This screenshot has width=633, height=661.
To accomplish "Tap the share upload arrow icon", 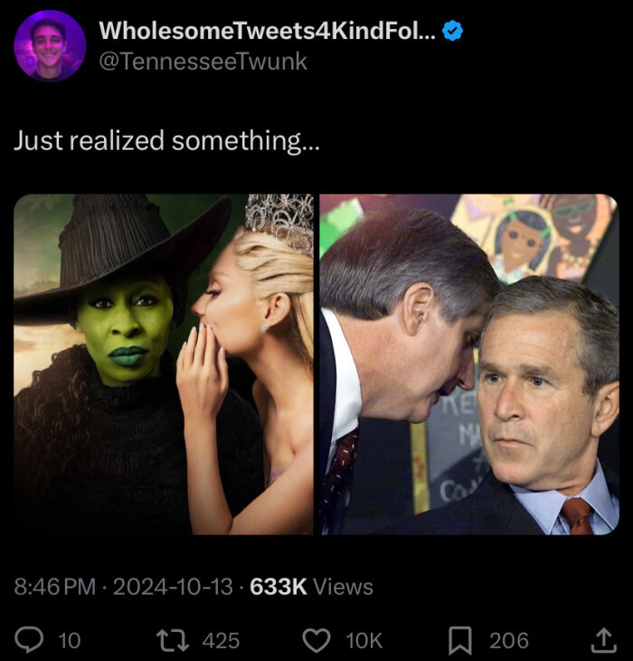I will click(x=602, y=640).
